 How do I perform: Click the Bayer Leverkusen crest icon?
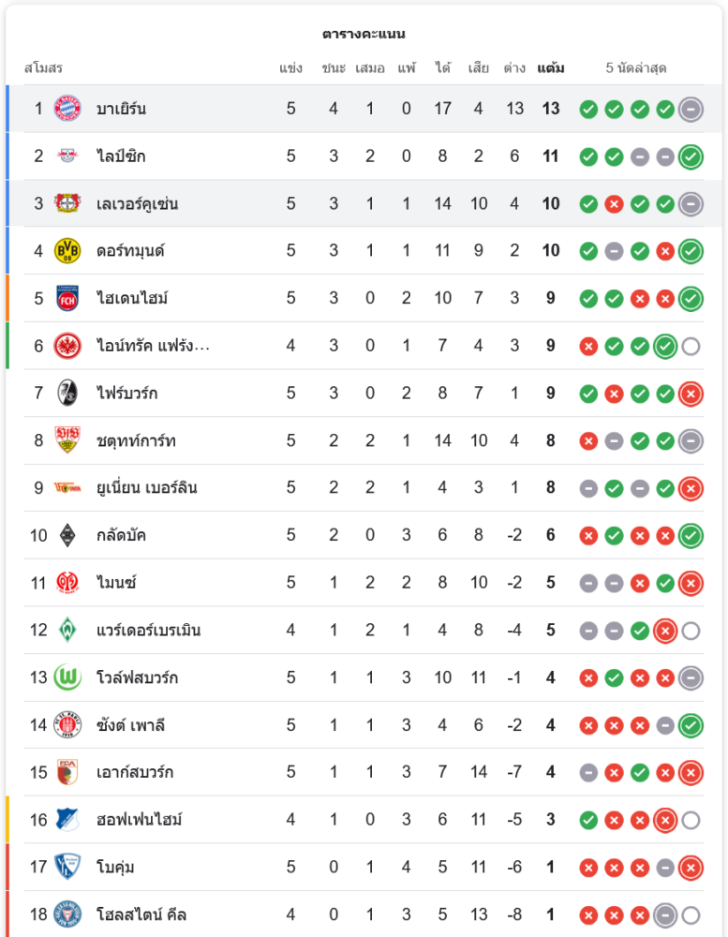click(67, 203)
